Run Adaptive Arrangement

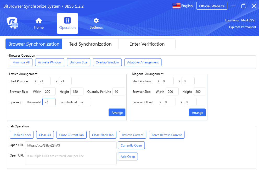coord(143,62)
